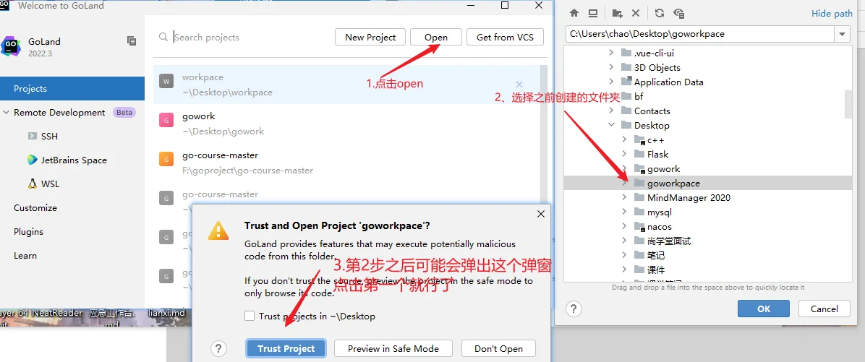
Task: Collapse the Desktop folder
Action: pyautogui.click(x=611, y=125)
